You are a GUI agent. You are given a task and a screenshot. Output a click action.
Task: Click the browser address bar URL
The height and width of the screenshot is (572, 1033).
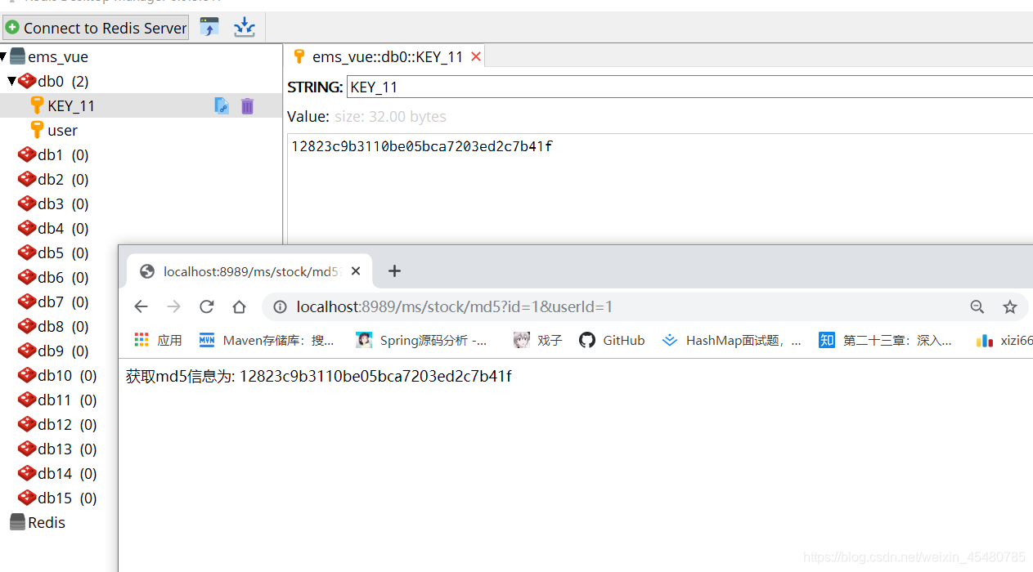[455, 307]
